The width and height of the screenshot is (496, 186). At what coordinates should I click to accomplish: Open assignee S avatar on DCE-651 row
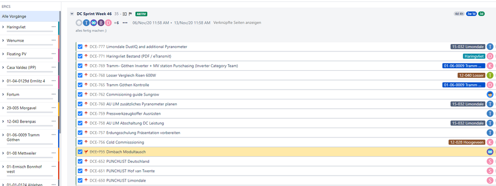click(490, 171)
